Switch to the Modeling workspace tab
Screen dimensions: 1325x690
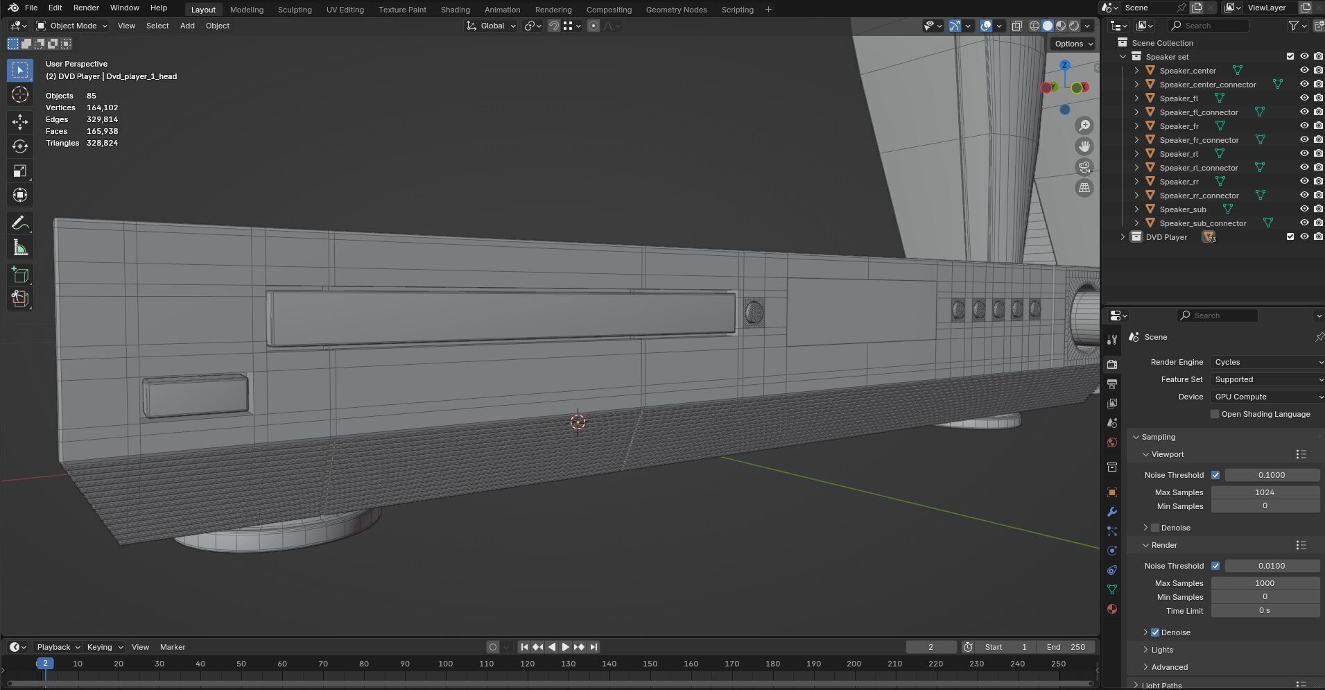tap(247, 10)
